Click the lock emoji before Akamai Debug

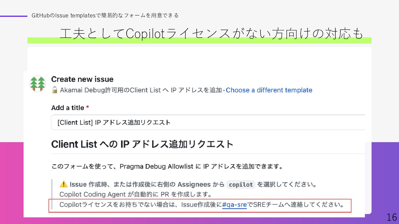55,90
